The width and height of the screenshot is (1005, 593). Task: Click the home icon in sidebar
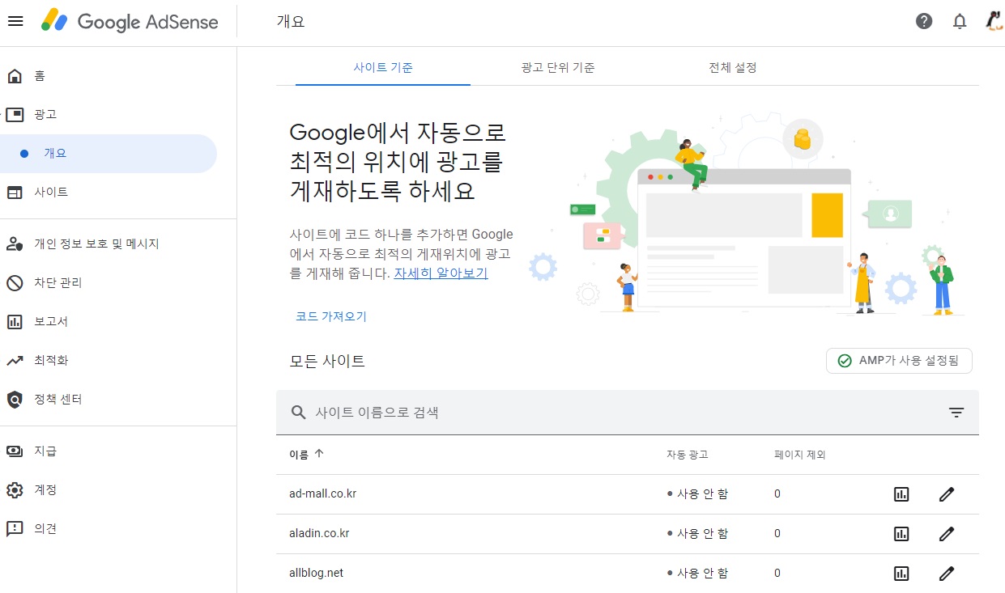(x=15, y=76)
